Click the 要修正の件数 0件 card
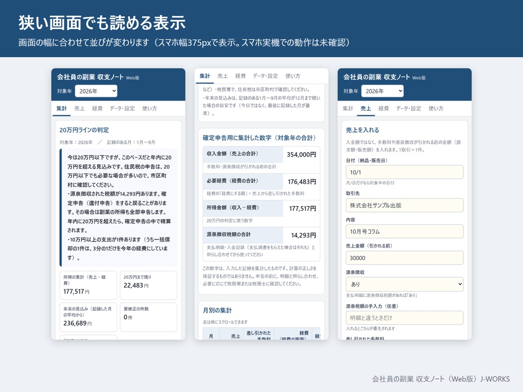523x392 pixels. tap(149, 317)
